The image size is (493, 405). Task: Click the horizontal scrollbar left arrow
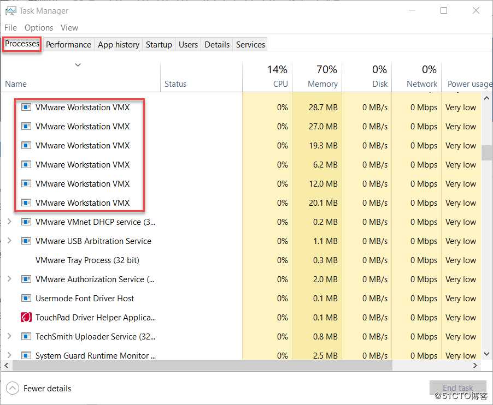pos(7,366)
